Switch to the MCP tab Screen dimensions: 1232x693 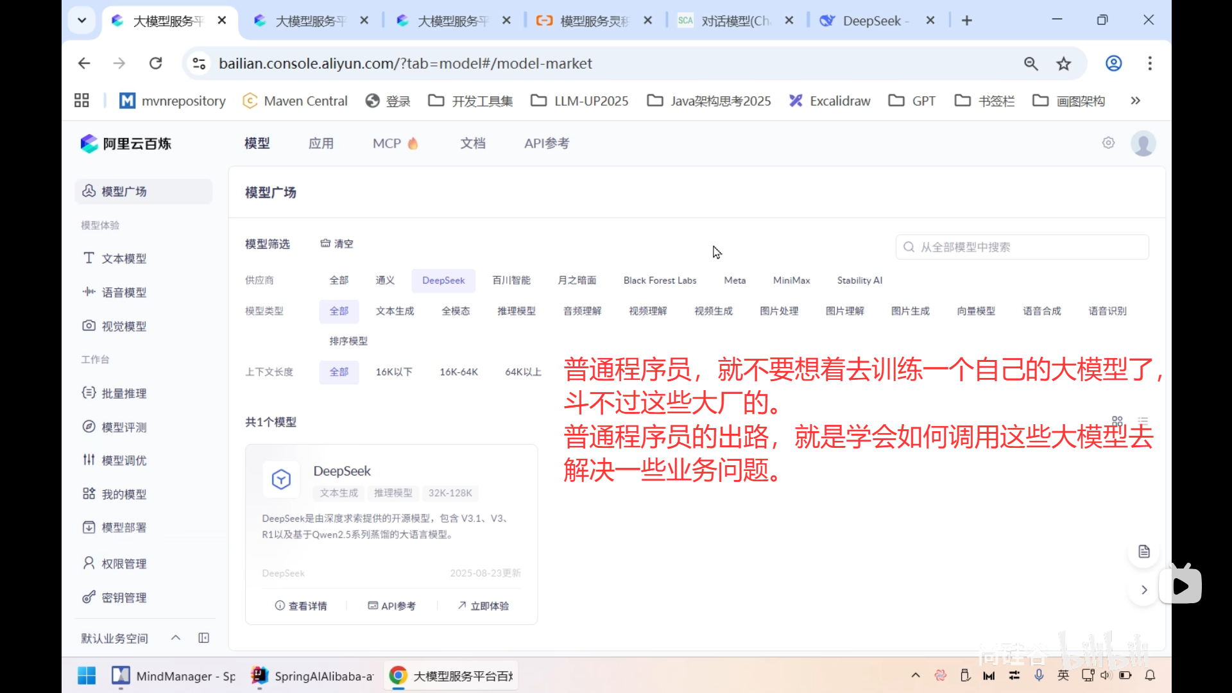click(x=388, y=143)
